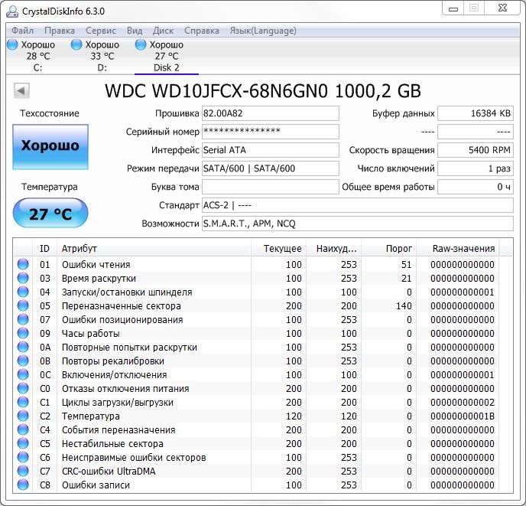Screen dimensions: 526x506
Task: Open the Правка menu
Action: coord(60,31)
